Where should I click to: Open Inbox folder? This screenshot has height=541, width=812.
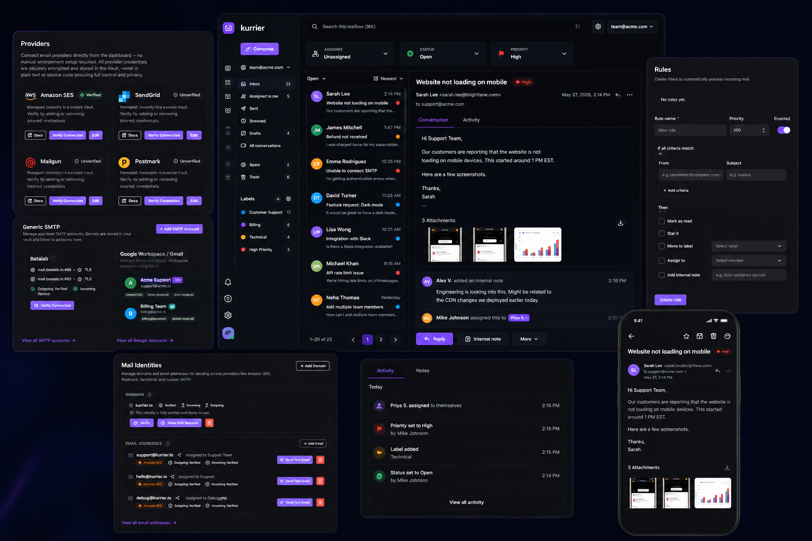point(266,84)
